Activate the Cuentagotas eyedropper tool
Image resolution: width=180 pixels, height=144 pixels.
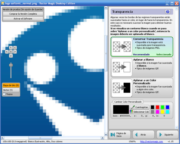[x=140, y=107]
